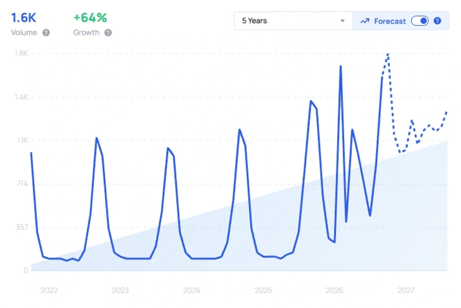Viewport: 461px width, 308px height.
Task: Click the 2022 x-axis label
Action: [x=49, y=291]
